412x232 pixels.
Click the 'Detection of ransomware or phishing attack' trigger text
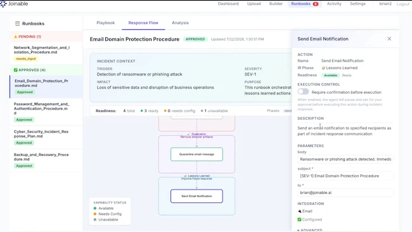tap(139, 74)
